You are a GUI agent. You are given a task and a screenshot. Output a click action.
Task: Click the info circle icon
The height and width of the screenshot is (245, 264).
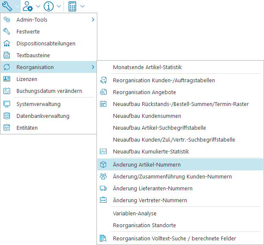49,6
